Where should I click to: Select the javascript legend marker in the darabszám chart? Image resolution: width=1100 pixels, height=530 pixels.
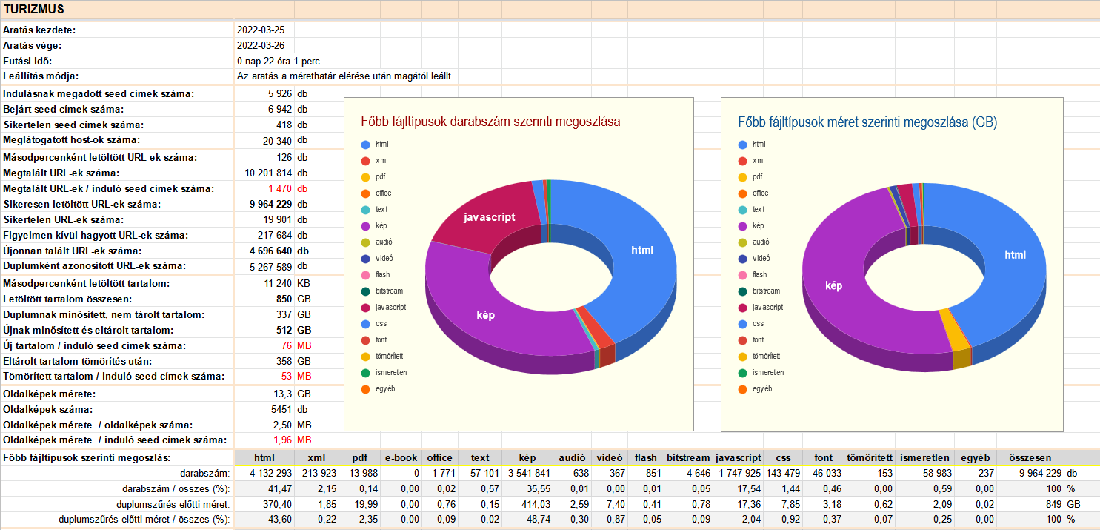point(365,308)
